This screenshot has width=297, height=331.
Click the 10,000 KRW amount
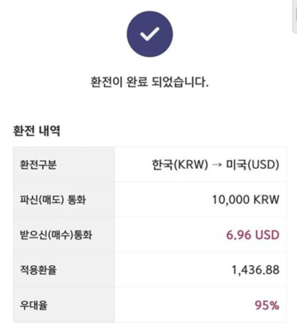click(x=246, y=200)
